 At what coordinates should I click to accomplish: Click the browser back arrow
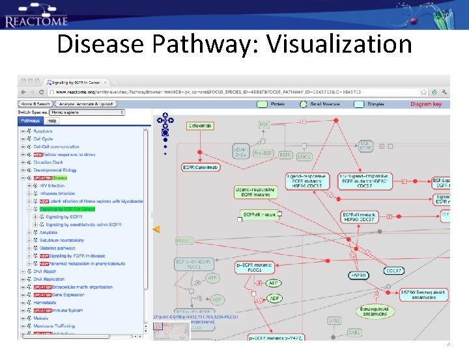pyautogui.click(x=23, y=92)
